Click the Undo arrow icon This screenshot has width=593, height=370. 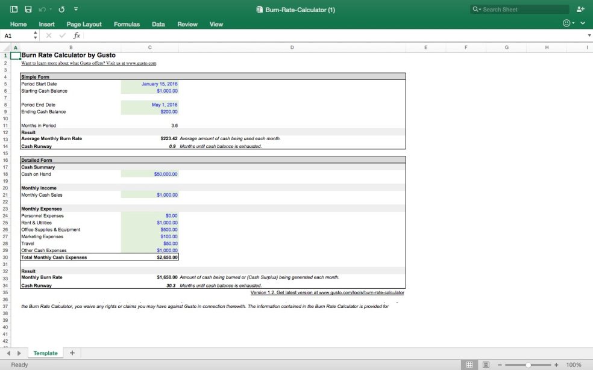tap(42, 10)
